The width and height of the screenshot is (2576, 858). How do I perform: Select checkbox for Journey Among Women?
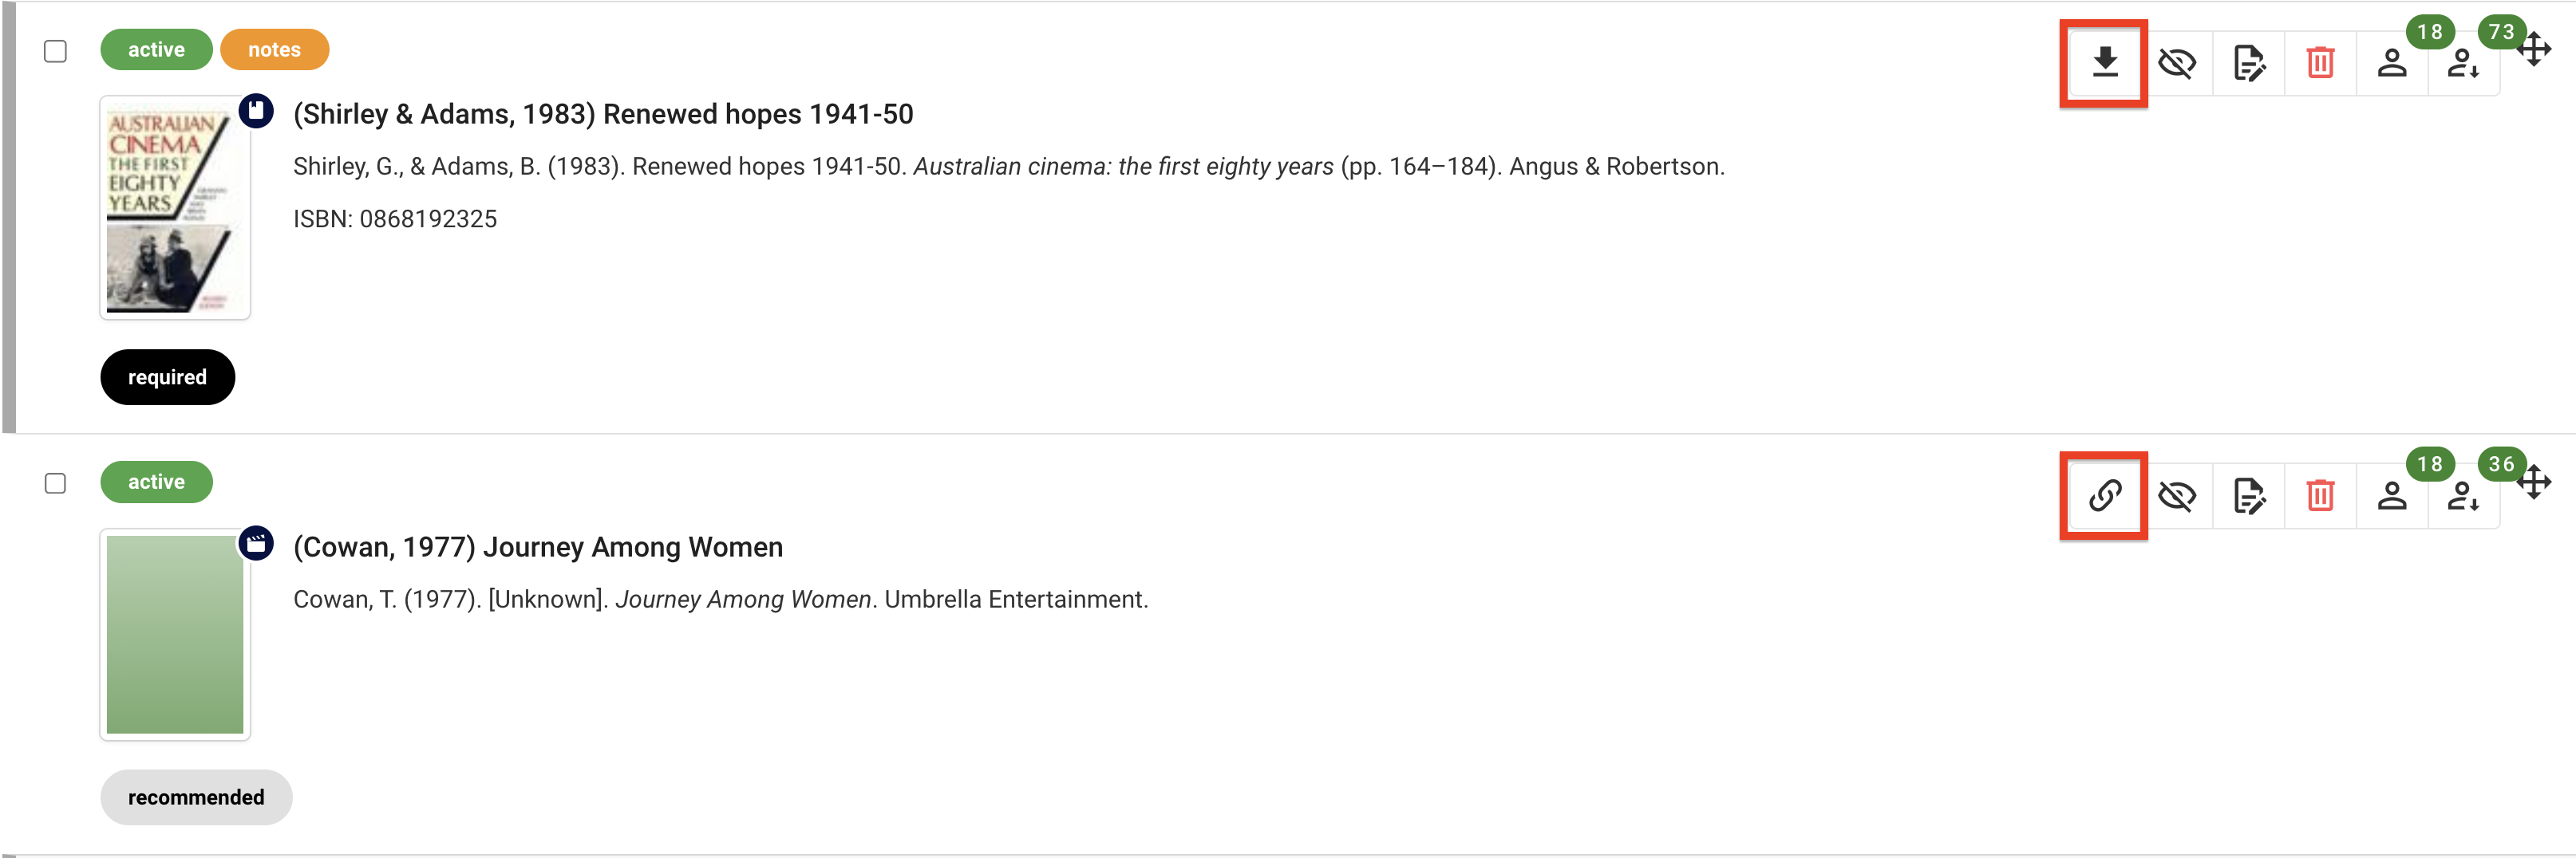click(56, 483)
